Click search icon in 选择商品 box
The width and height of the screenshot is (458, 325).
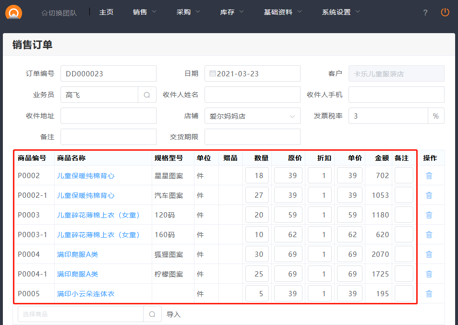coord(152,314)
